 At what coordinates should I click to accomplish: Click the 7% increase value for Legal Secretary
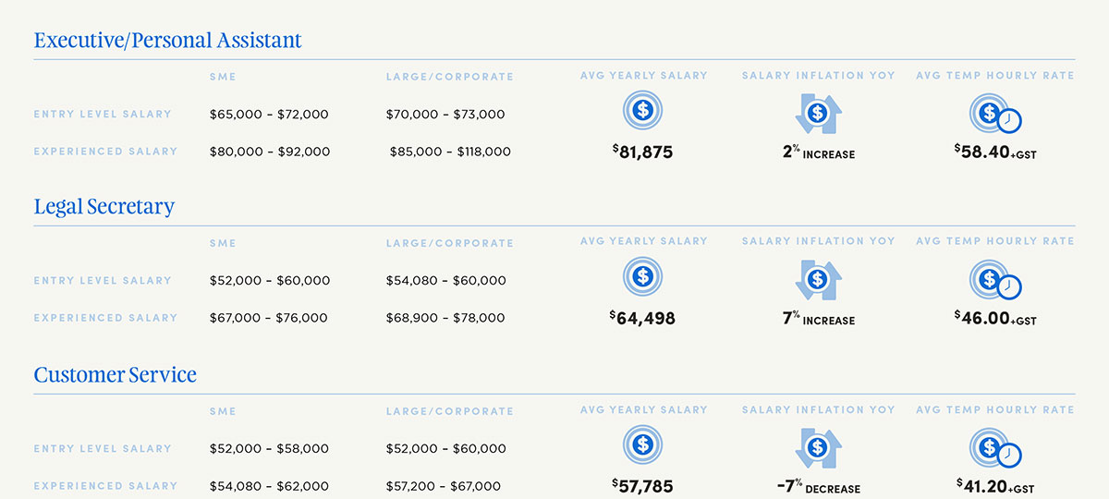tap(818, 320)
